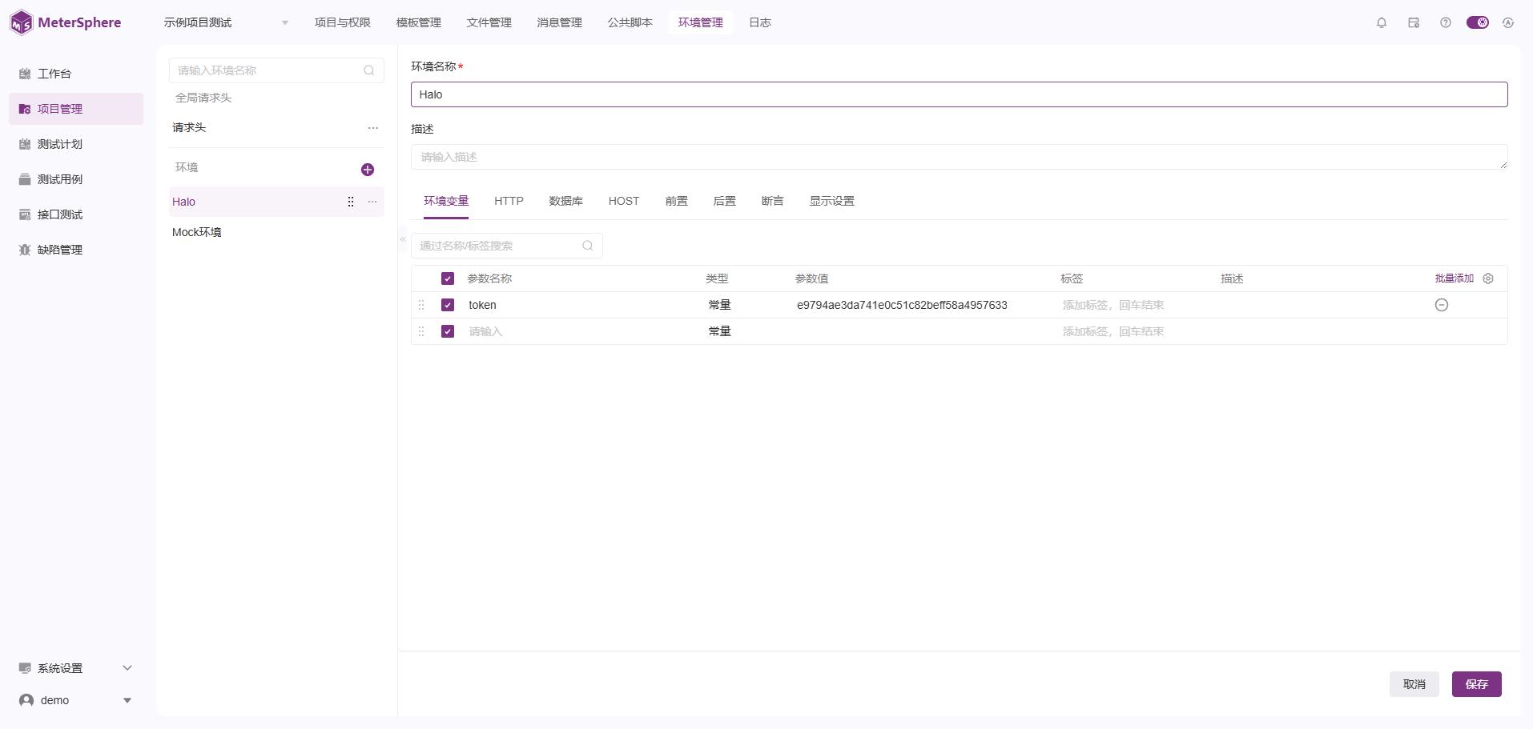Collapse the environment list side panel
Viewport: 1533px width, 729px height.
pos(403,239)
